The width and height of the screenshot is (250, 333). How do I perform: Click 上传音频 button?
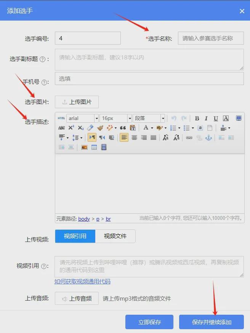77,299
